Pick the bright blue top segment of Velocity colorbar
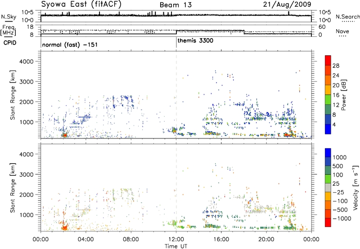 (328, 153)
